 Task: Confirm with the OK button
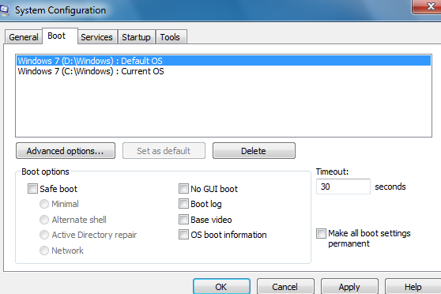click(221, 286)
